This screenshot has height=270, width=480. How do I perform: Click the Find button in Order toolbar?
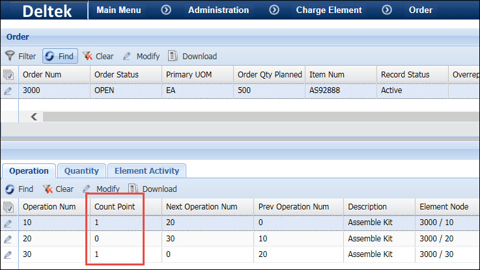(x=60, y=56)
